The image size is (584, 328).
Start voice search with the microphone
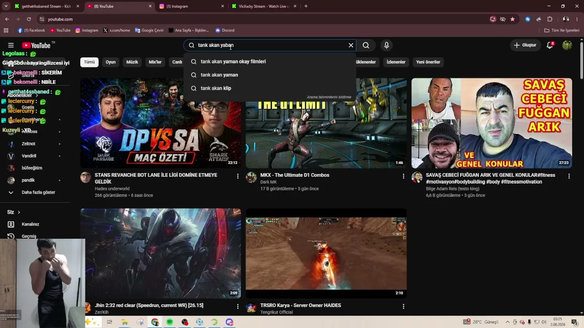[x=386, y=45]
